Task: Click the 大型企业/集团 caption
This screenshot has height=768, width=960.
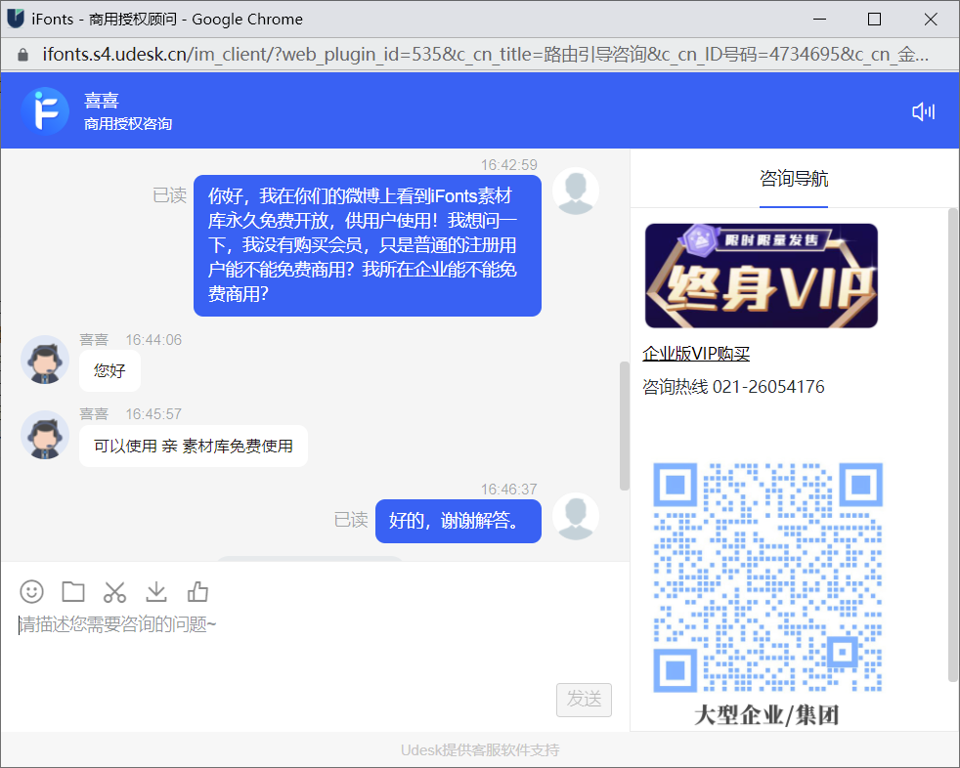Action: pyautogui.click(x=765, y=714)
